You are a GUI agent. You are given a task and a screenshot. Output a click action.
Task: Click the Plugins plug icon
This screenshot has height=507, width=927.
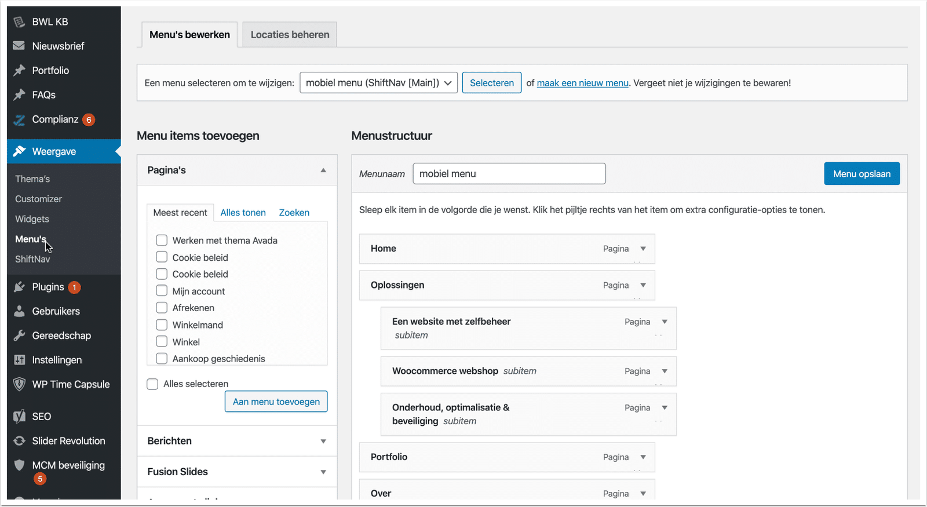click(x=19, y=287)
